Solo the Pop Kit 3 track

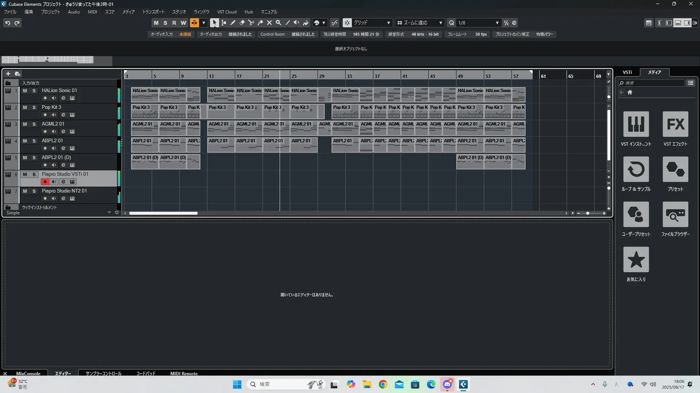(34, 107)
